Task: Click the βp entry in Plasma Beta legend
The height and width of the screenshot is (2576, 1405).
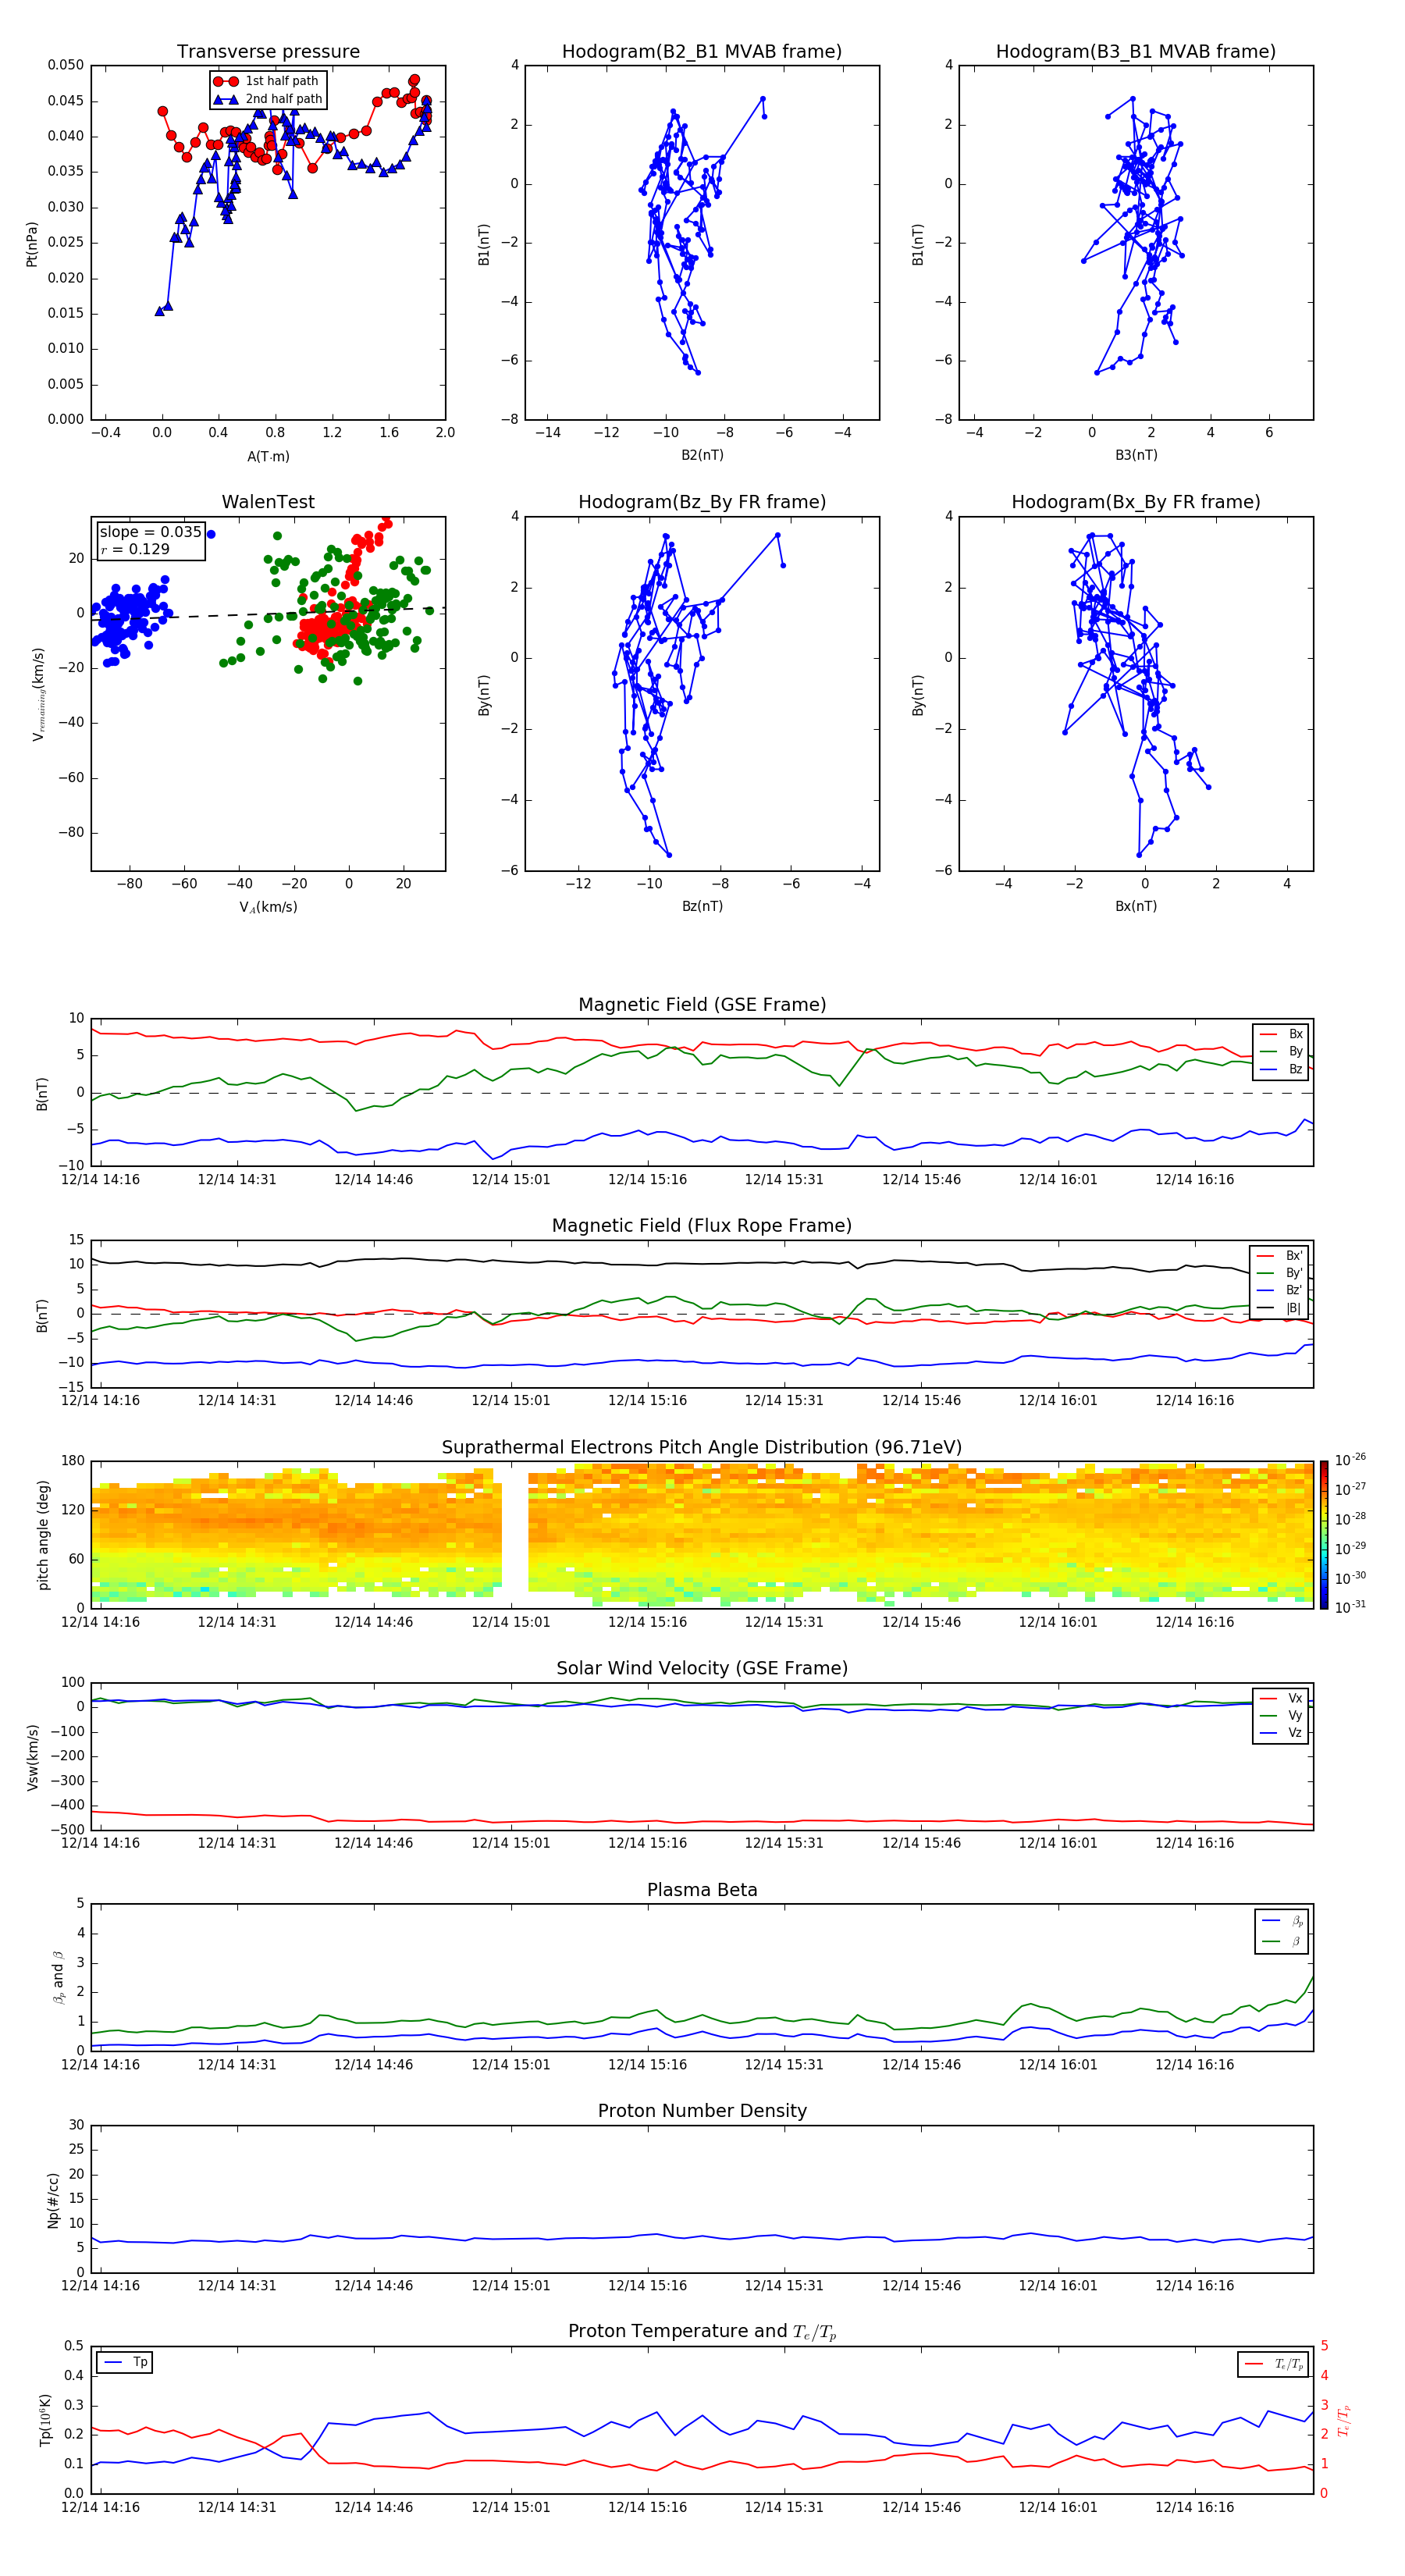Action: pos(1283,1920)
